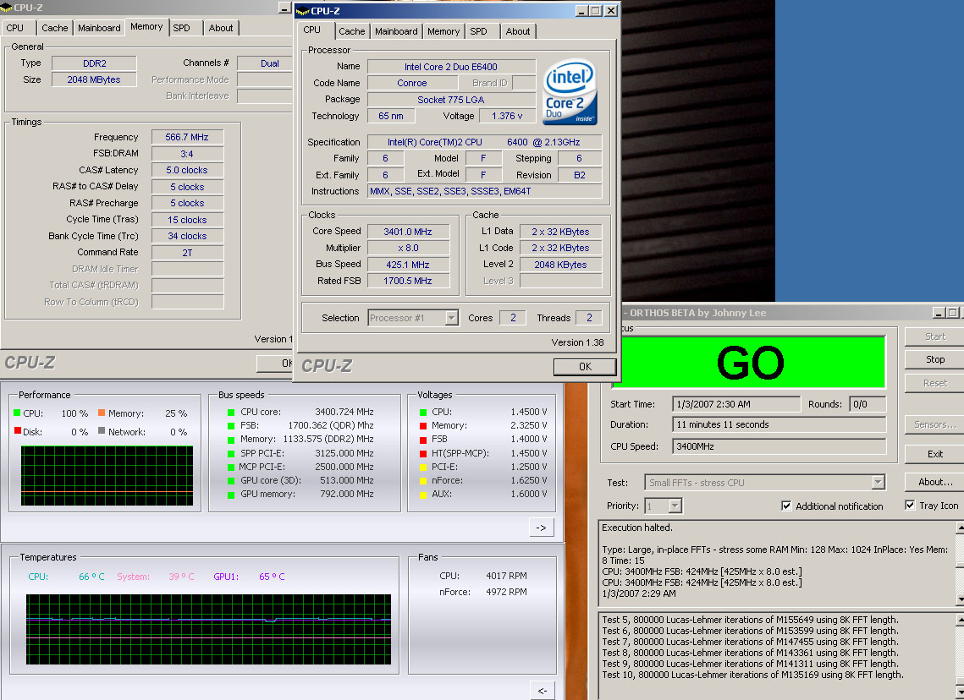The width and height of the screenshot is (964, 700).
Task: Click the Level 2 cache value 2048 KBytes
Action: point(560,265)
